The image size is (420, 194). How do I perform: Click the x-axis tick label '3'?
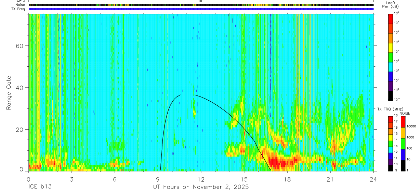pyautogui.click(x=71, y=179)
